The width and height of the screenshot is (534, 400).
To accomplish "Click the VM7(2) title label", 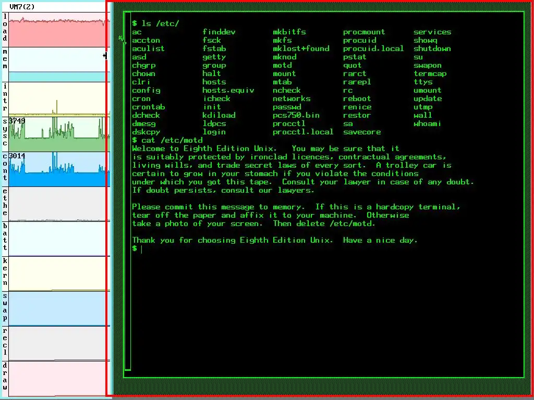I will pos(22,6).
